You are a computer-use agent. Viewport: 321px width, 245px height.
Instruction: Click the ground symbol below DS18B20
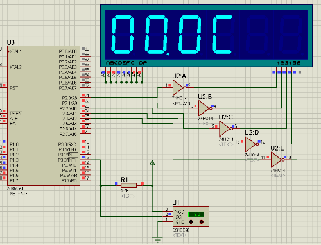tap(157, 239)
